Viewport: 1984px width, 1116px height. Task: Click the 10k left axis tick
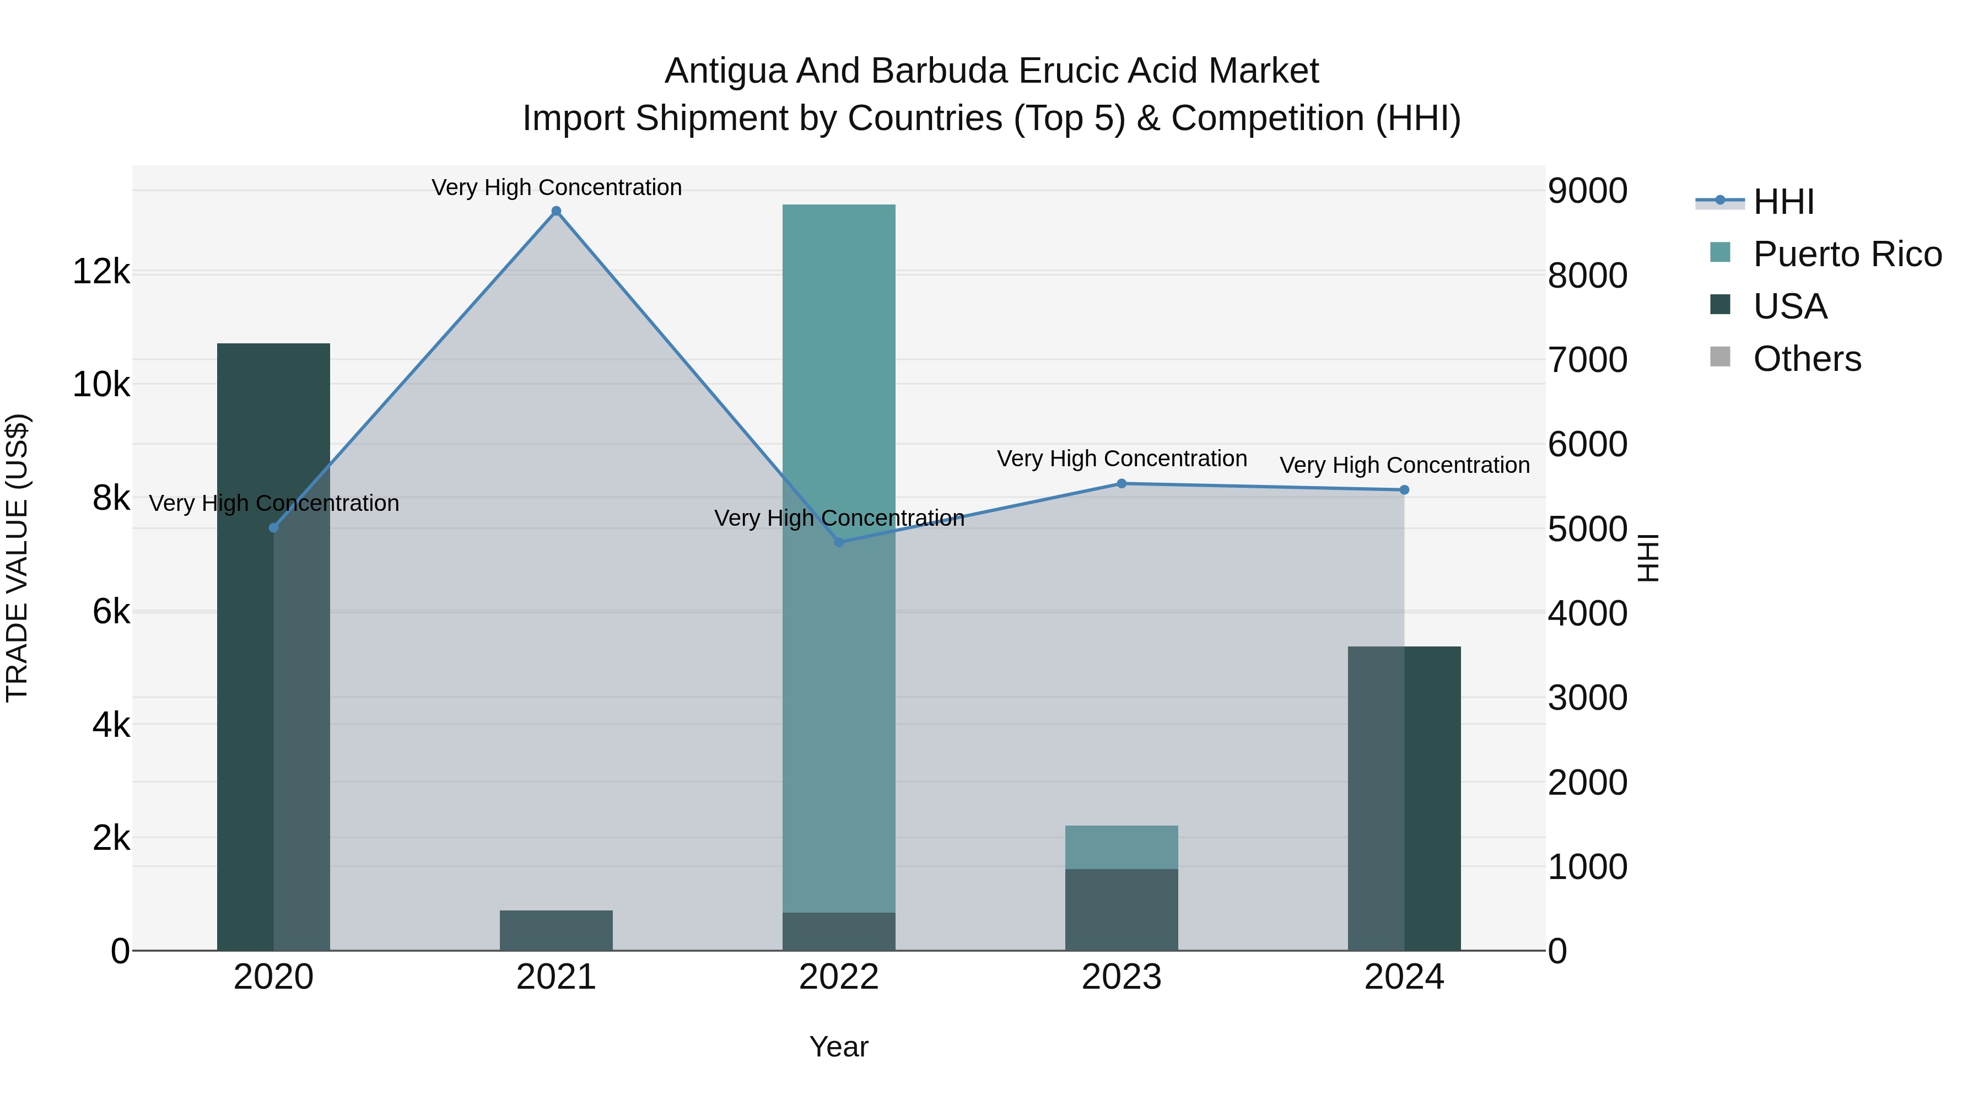[101, 384]
